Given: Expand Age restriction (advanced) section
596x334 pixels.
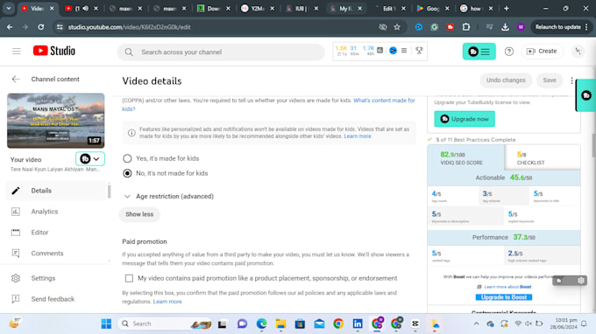Looking at the screenshot, I should pyautogui.click(x=169, y=197).
